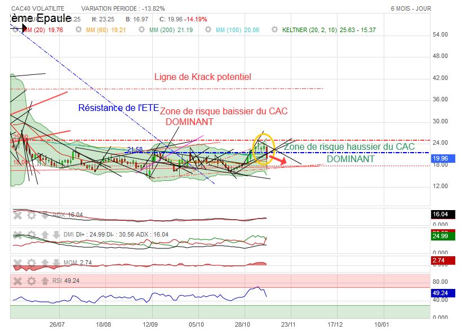Remove the DMI indicator panel
The width and height of the screenshot is (466, 334).
click(x=17, y=235)
